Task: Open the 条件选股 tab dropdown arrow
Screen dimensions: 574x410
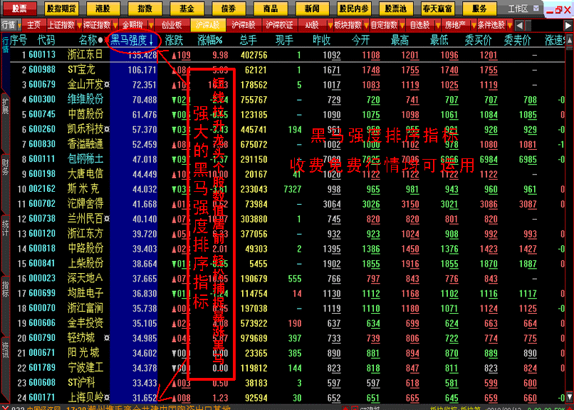Action: pyautogui.click(x=508, y=25)
